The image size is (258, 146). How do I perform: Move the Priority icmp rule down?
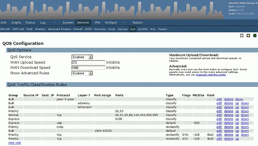[x=245, y=127]
